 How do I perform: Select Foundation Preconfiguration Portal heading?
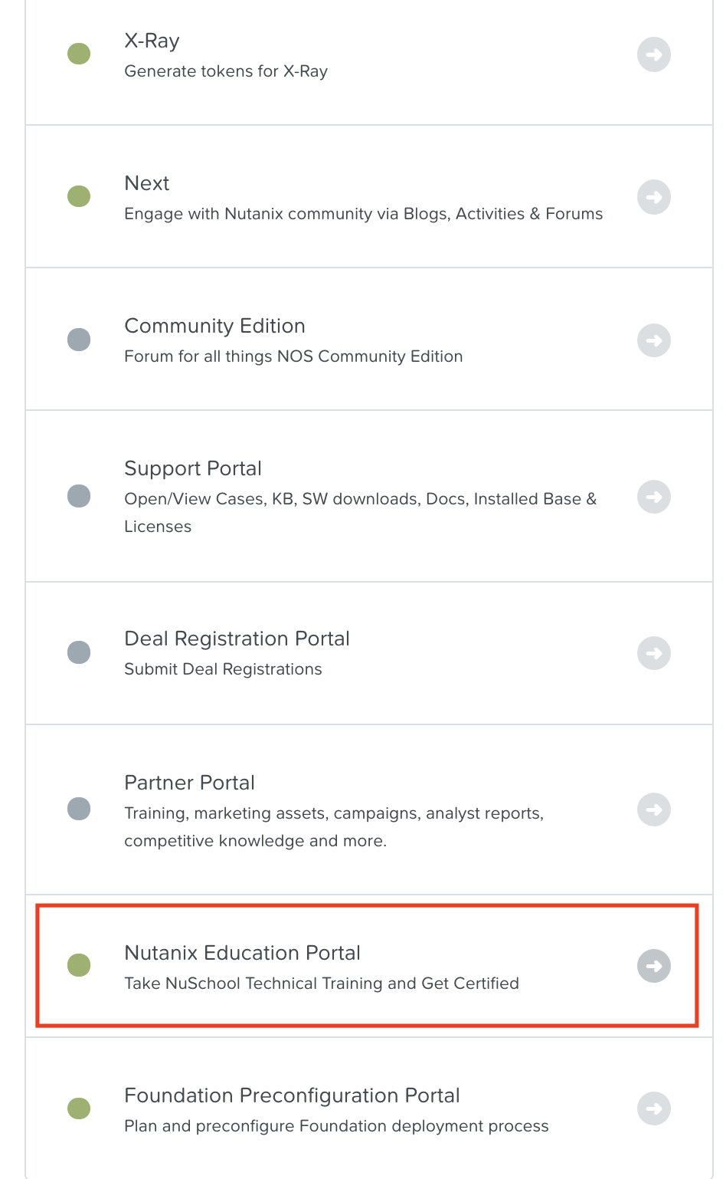click(292, 1095)
